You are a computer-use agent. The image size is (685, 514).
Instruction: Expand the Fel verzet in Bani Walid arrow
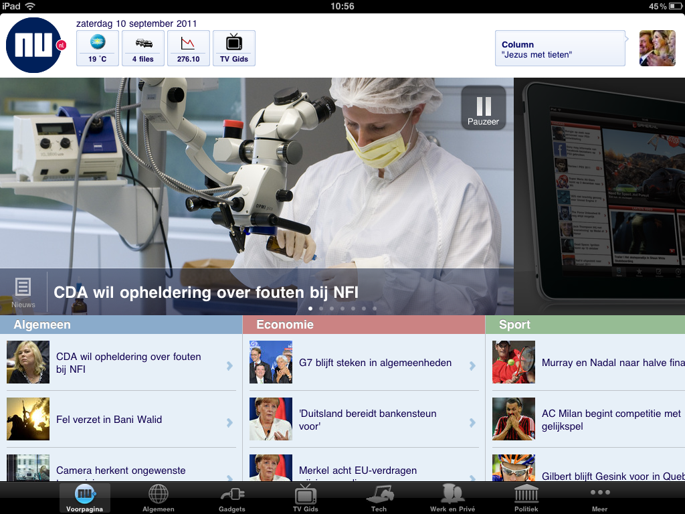click(x=229, y=422)
